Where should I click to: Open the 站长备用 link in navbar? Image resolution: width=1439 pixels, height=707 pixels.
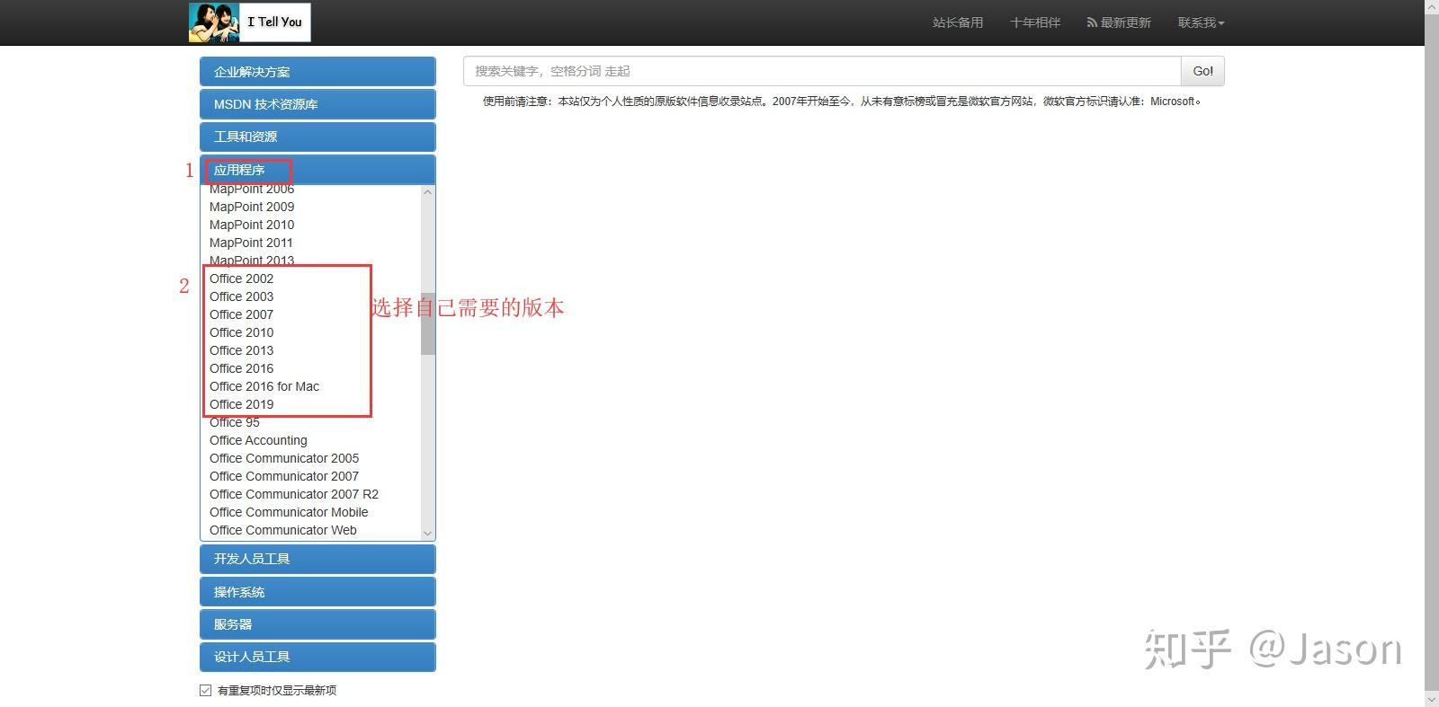958,22
